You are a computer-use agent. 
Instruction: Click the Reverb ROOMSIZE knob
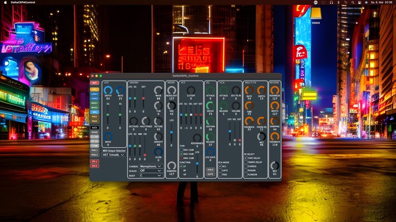275,90
